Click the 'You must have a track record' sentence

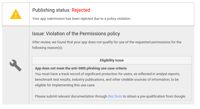(107, 74)
